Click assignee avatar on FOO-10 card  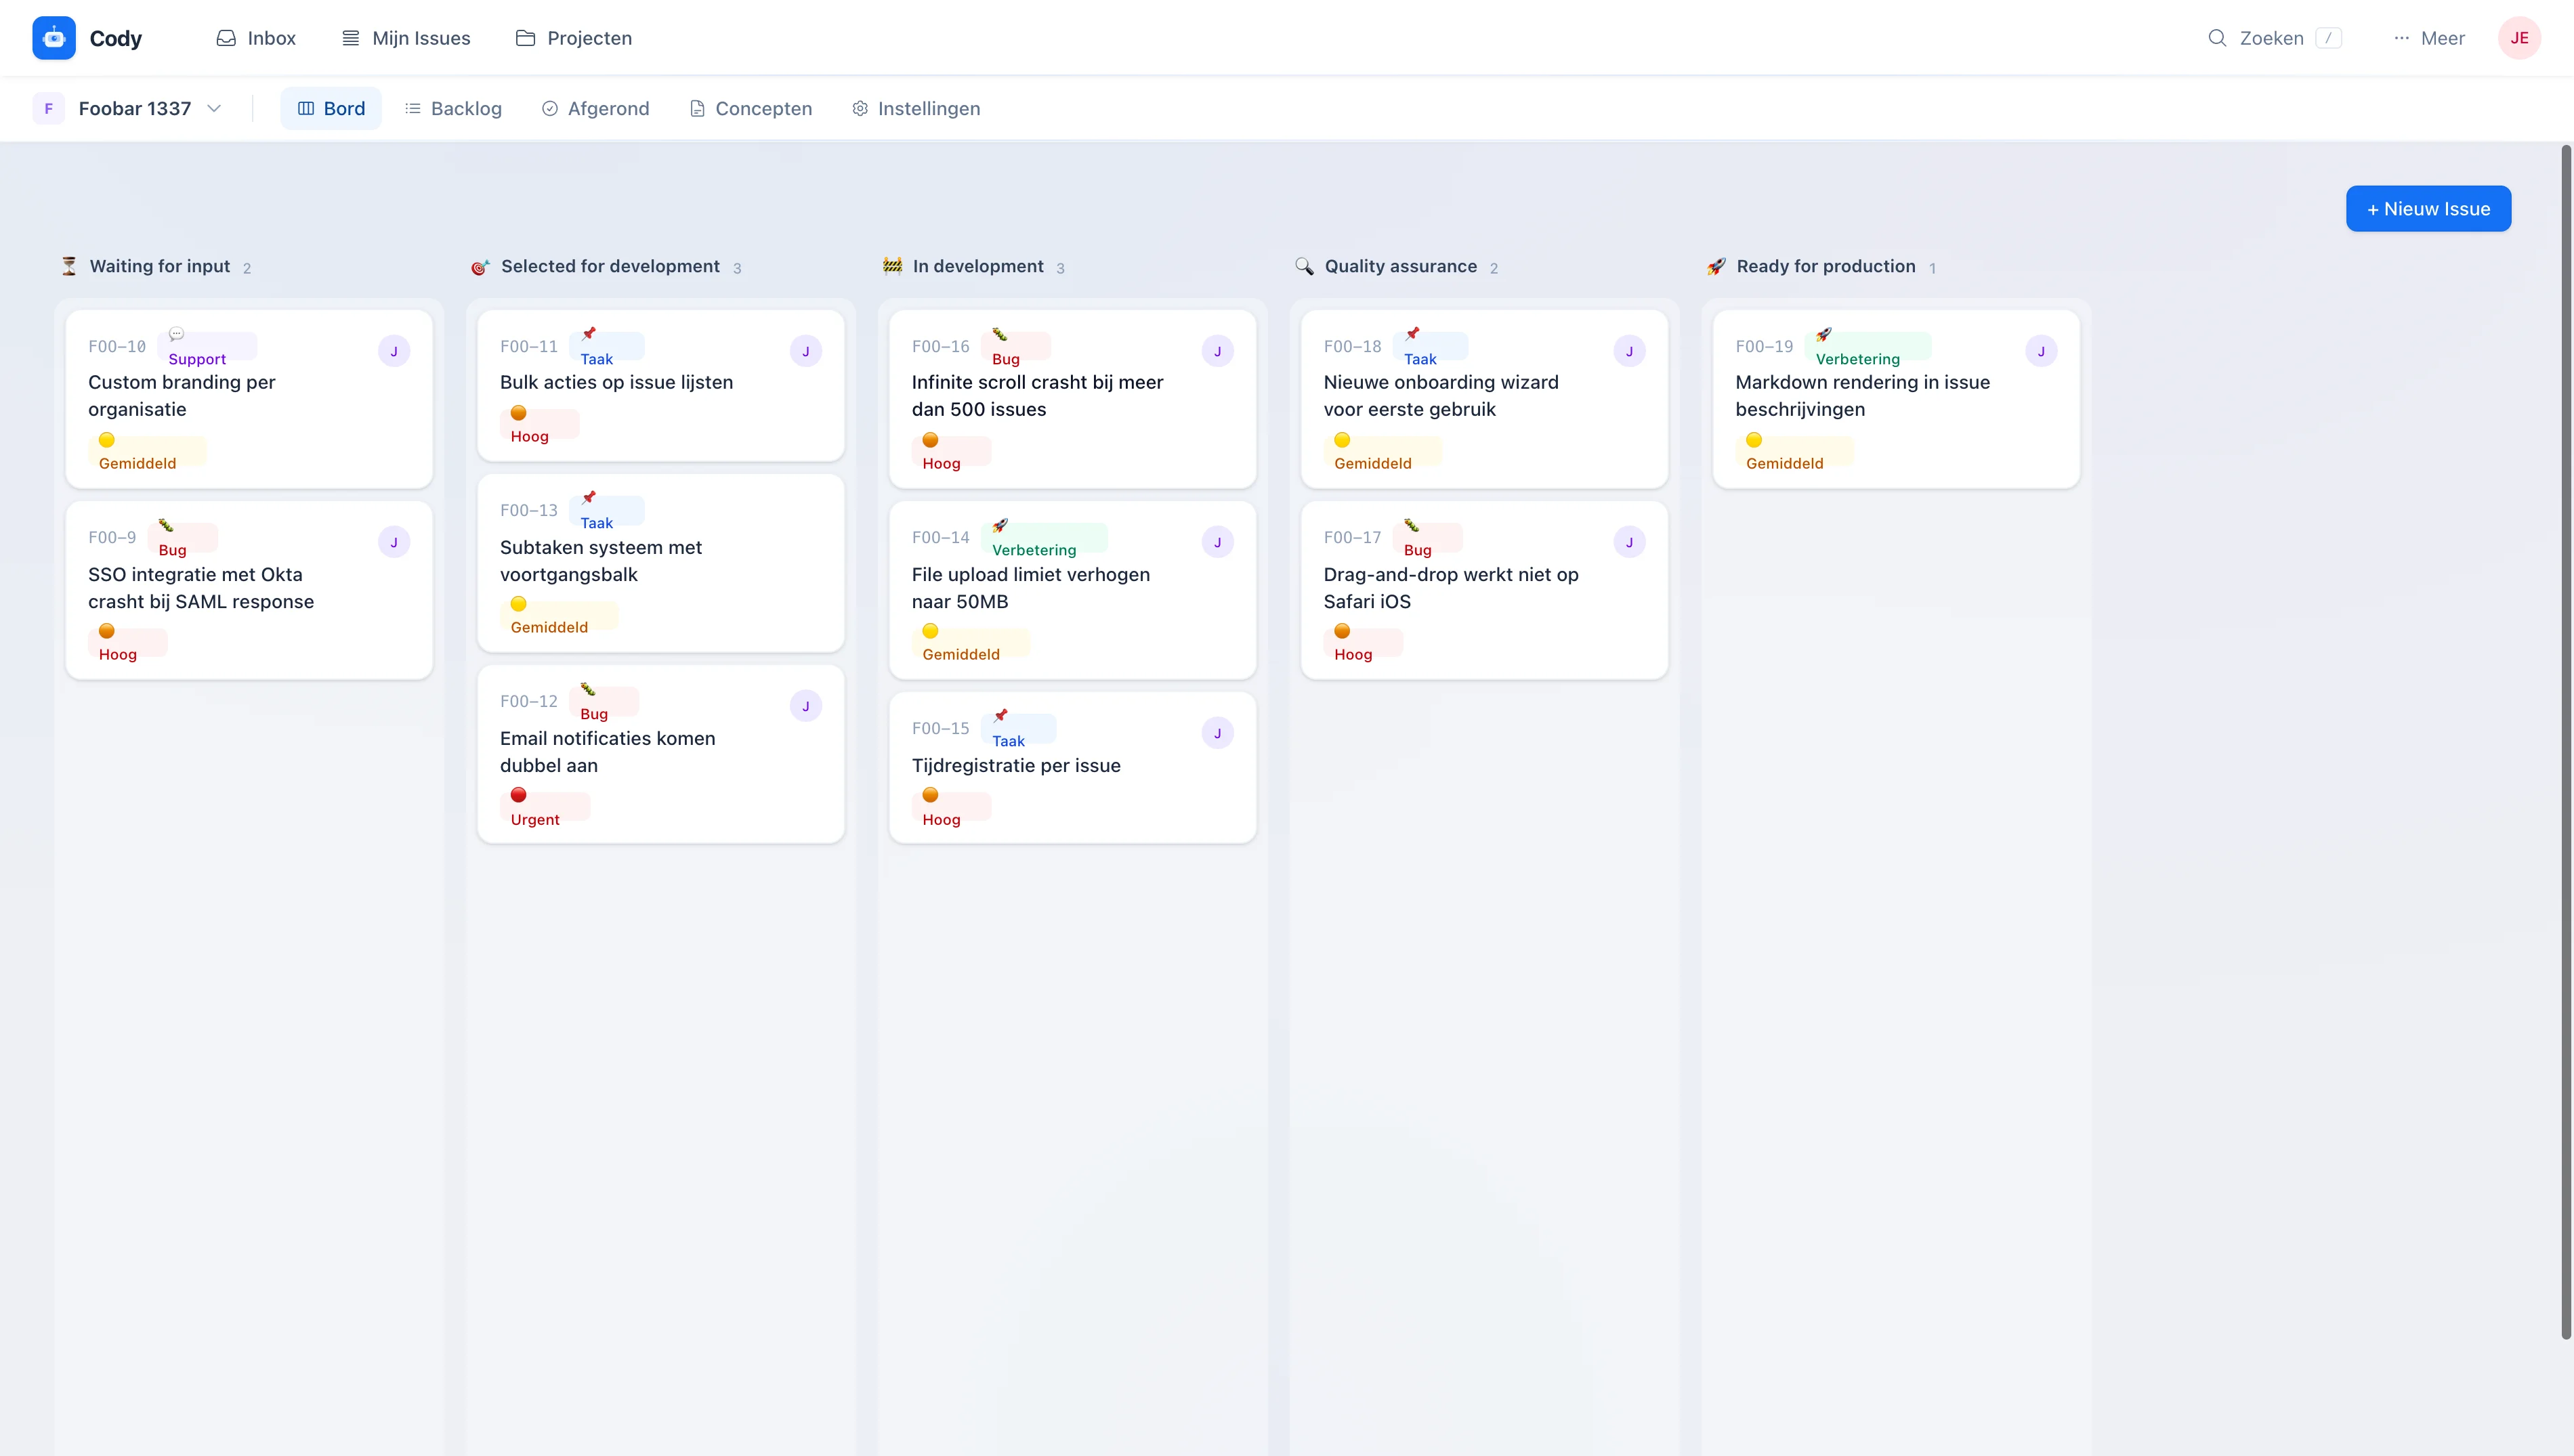point(394,351)
